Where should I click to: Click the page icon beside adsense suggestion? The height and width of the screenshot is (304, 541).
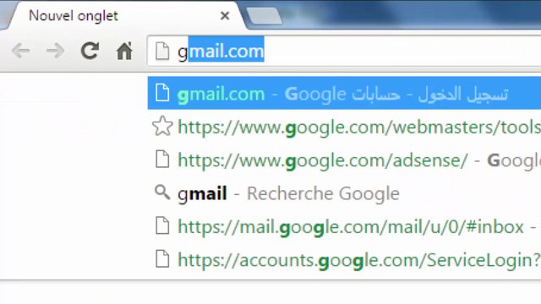(162, 160)
